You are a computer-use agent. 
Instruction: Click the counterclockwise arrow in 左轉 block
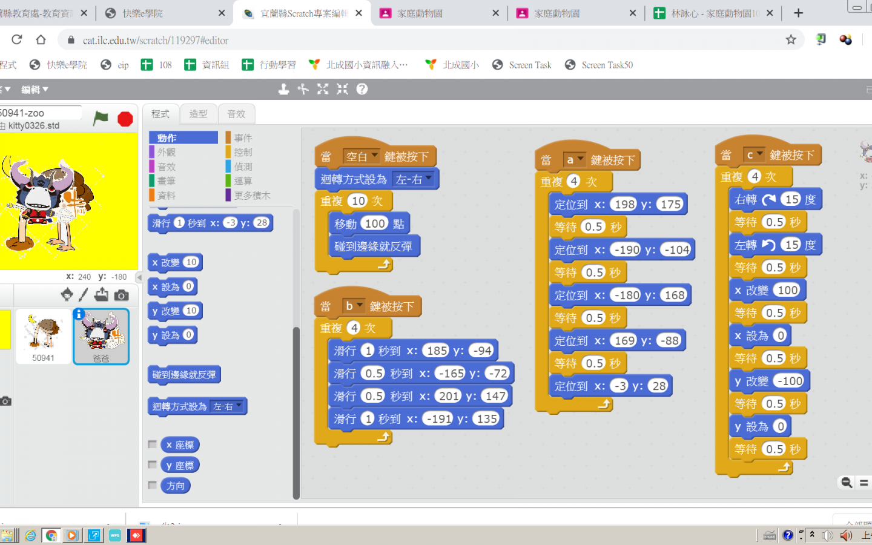click(x=768, y=245)
